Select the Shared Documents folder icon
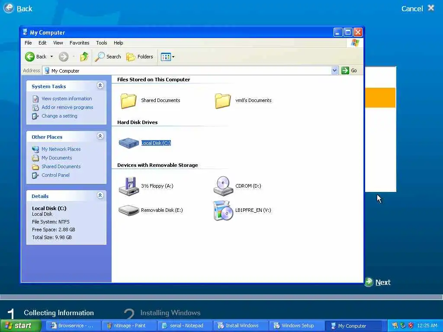Screen dimensions: 443x332 [128, 100]
